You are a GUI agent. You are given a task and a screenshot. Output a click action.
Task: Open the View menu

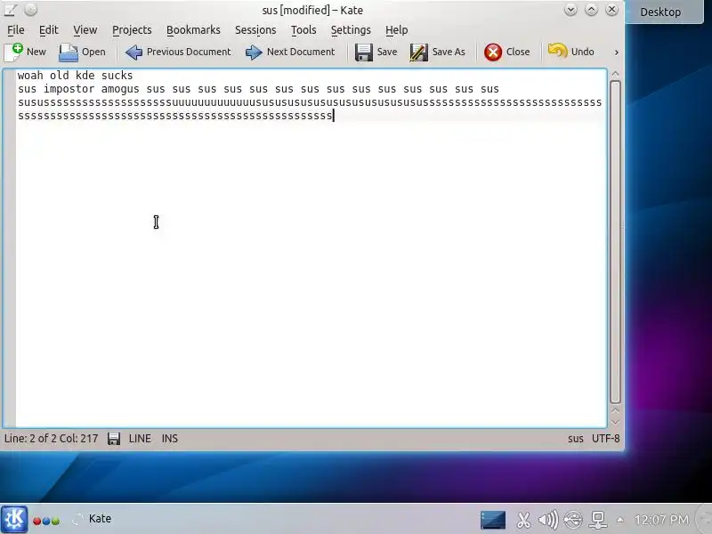85,30
